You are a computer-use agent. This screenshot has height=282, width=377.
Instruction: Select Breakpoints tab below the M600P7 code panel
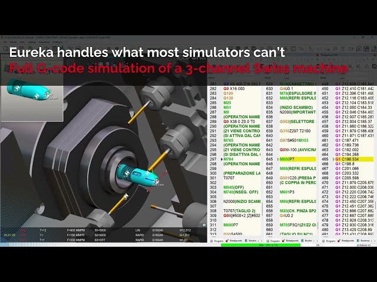pos(290,241)
